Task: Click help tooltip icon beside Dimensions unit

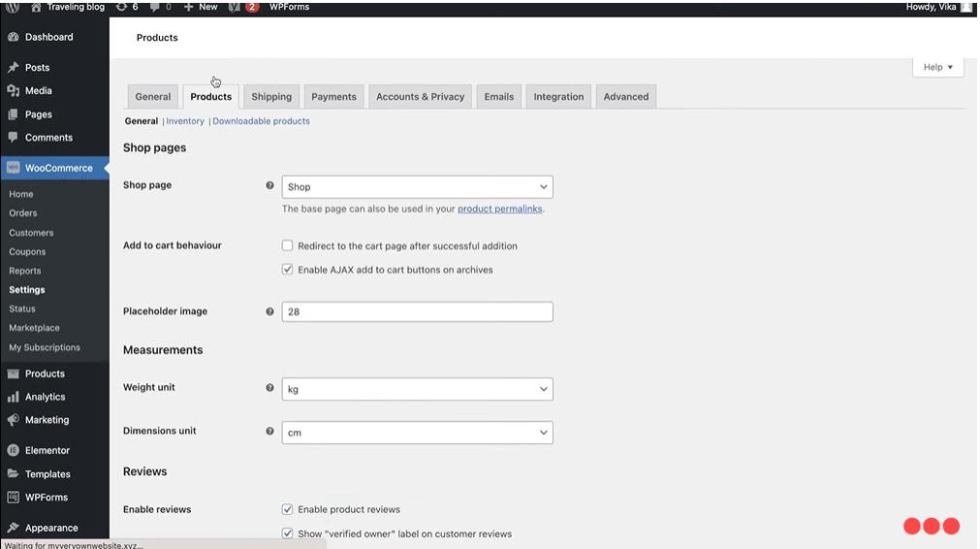Action: point(270,431)
